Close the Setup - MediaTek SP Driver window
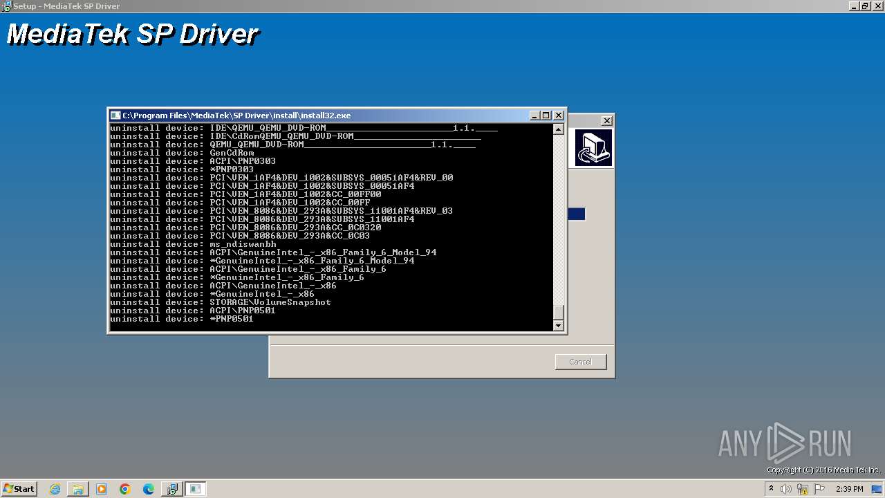 click(877, 6)
